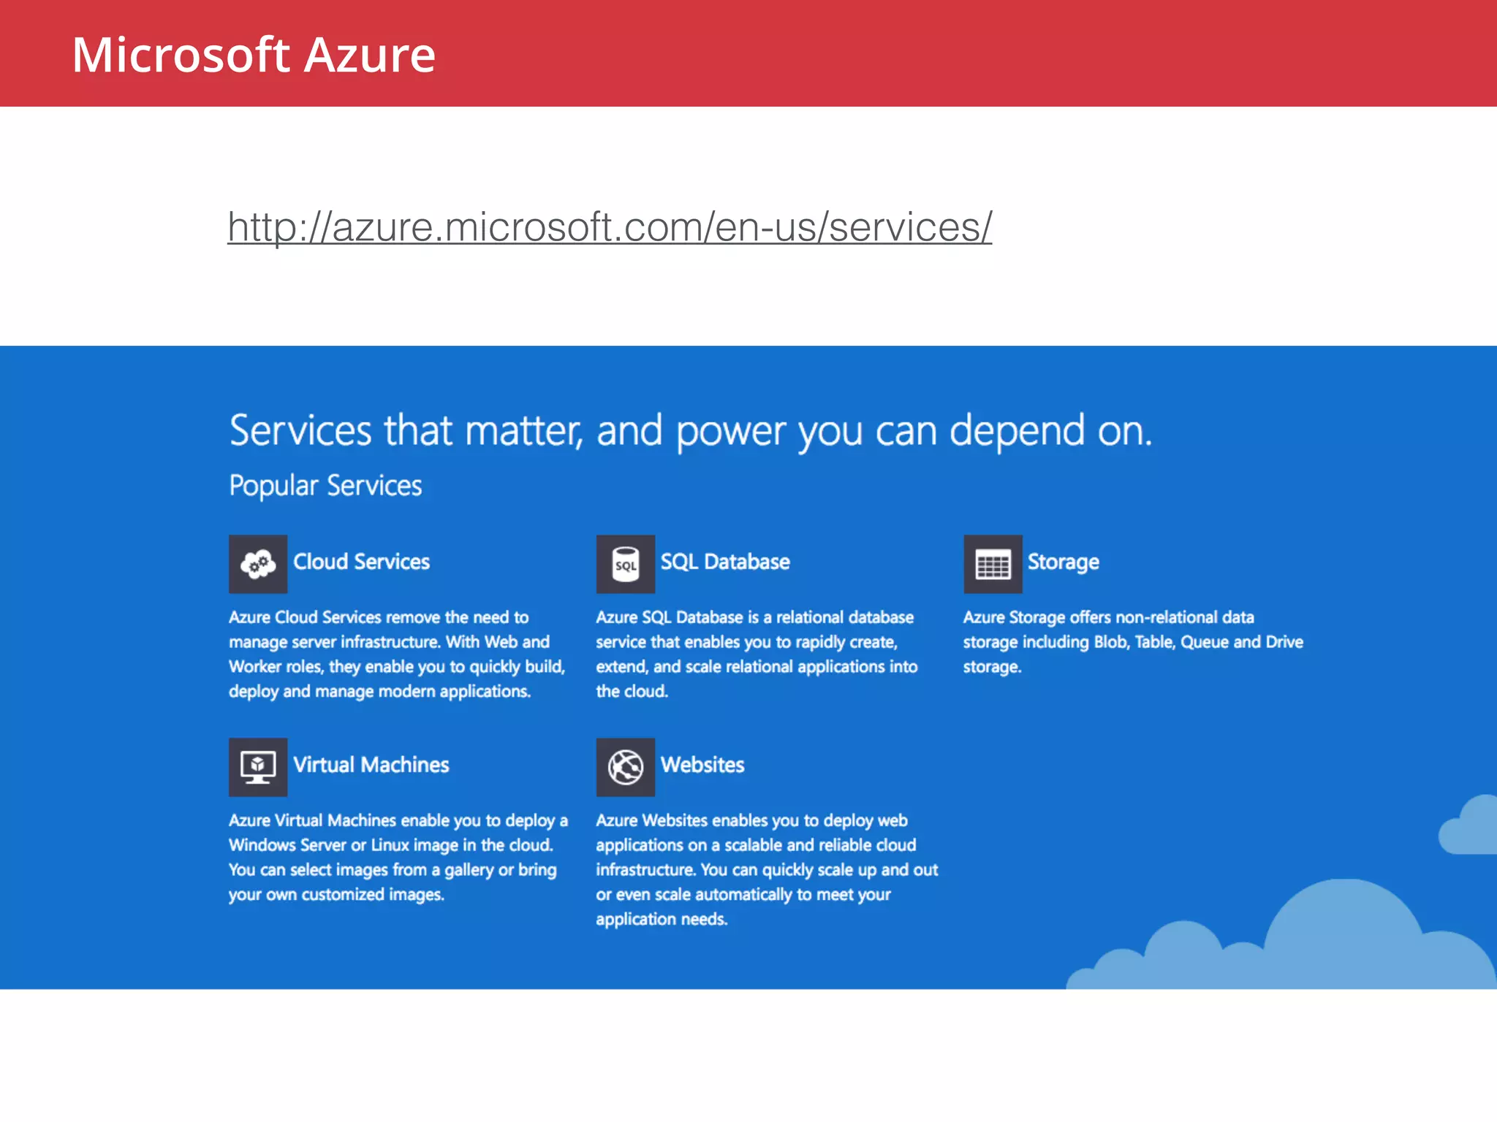Click the 'Popular Services' subheading
This screenshot has height=1122, width=1497.
tap(325, 486)
